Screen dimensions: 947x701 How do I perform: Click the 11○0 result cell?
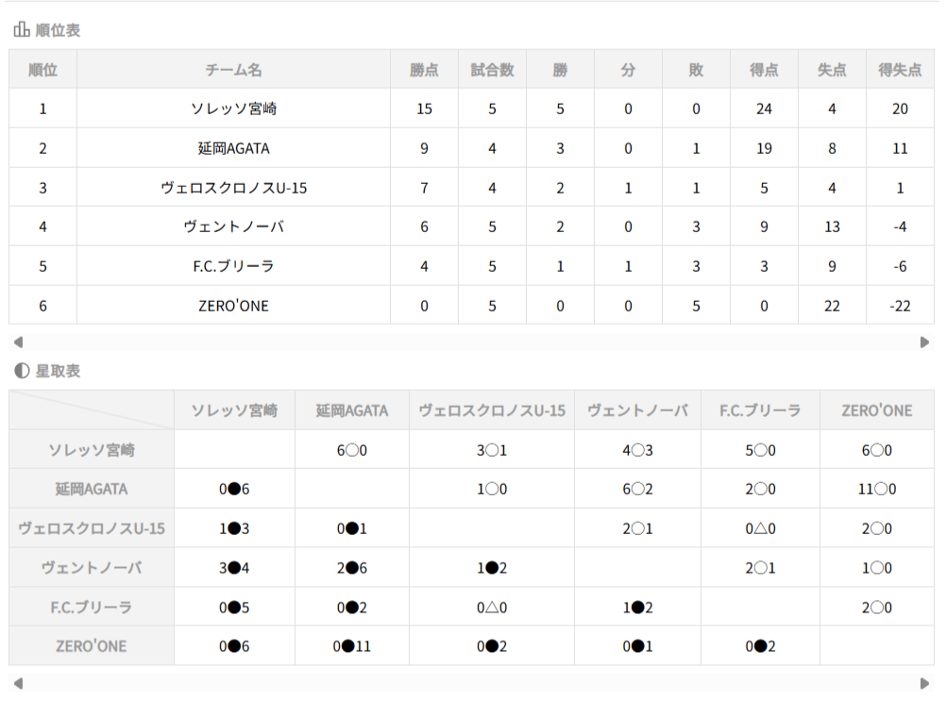point(876,490)
